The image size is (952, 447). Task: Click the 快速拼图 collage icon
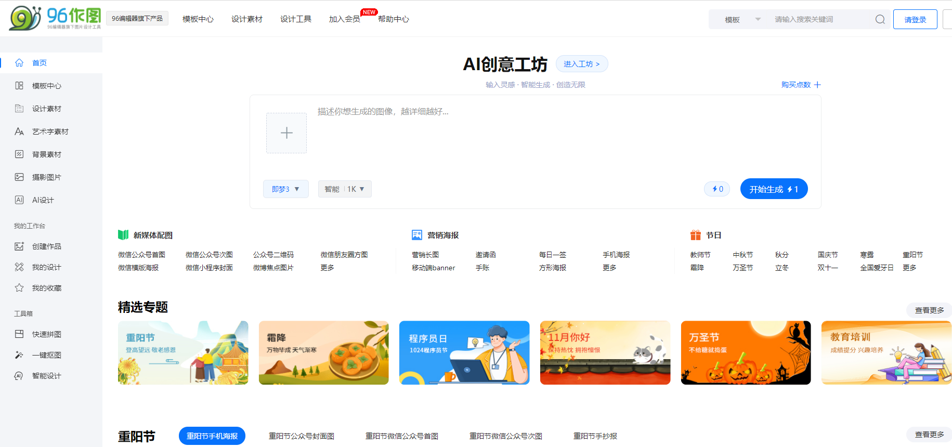(19, 334)
